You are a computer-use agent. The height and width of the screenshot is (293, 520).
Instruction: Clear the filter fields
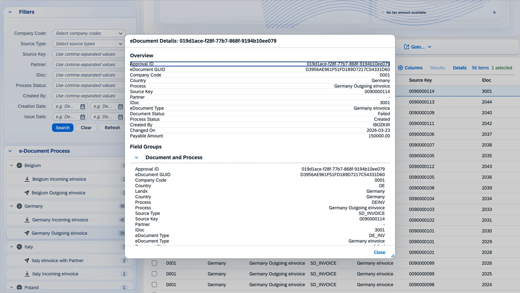click(x=86, y=127)
